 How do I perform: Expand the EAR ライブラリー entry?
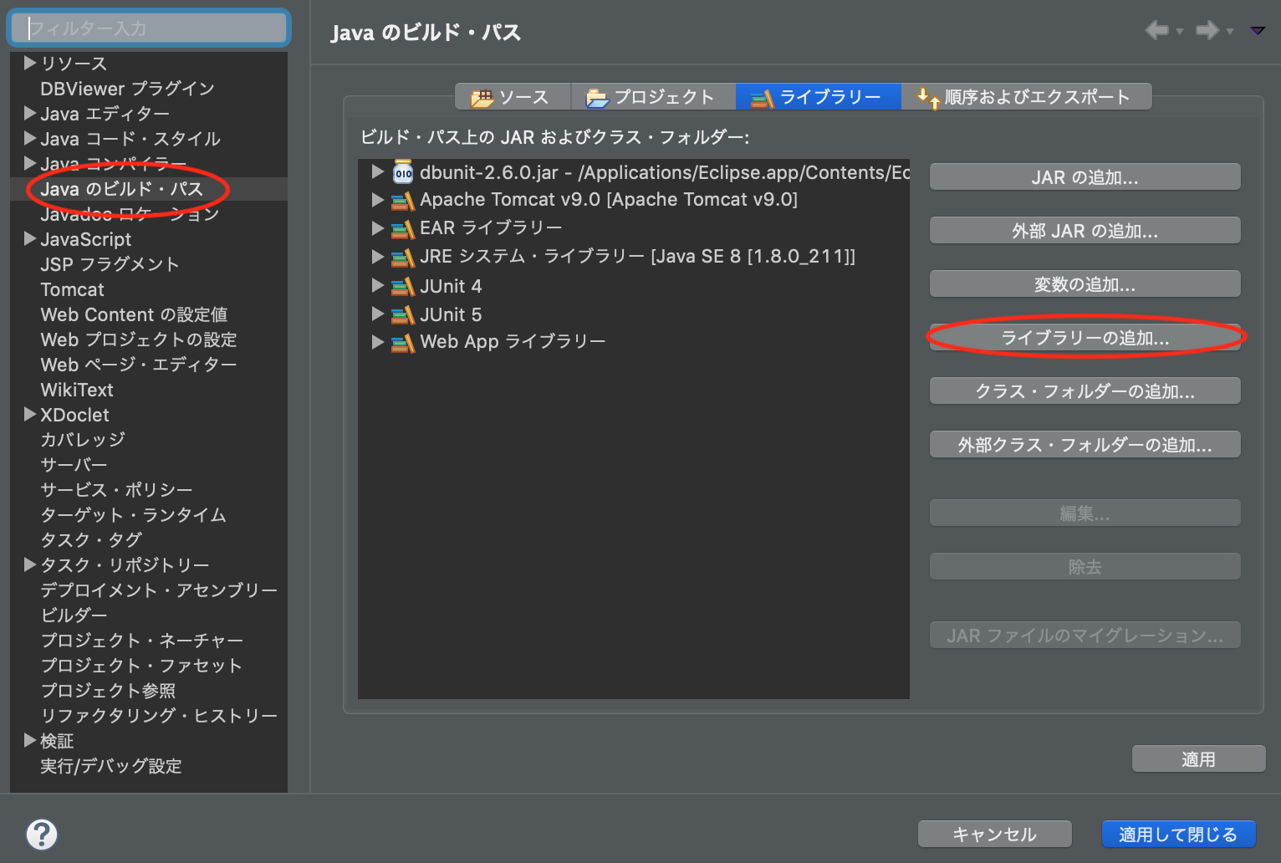pyautogui.click(x=378, y=228)
